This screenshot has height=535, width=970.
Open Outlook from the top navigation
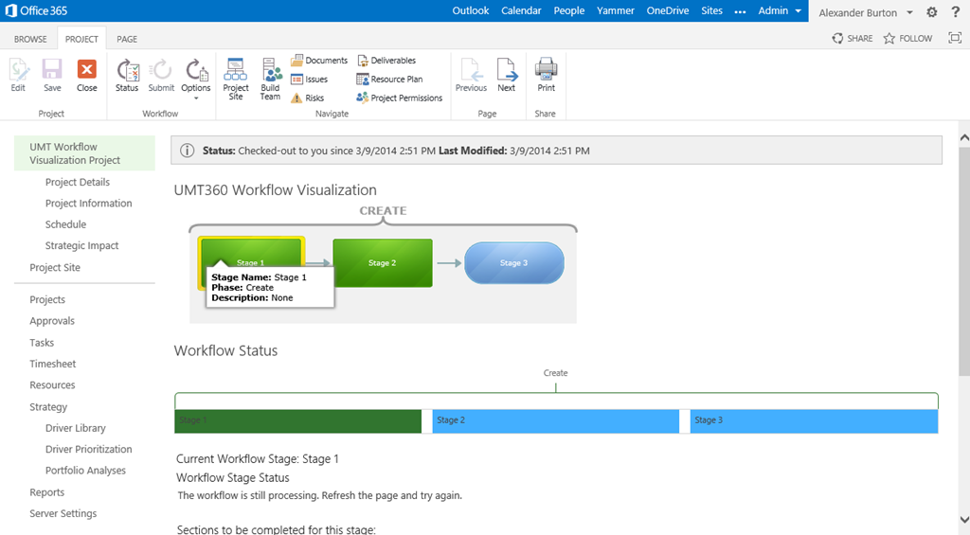click(x=471, y=10)
